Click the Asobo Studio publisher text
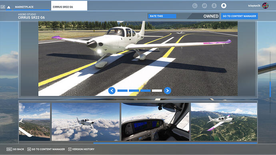The height and width of the screenshot is (155, 276). [x=27, y=14]
